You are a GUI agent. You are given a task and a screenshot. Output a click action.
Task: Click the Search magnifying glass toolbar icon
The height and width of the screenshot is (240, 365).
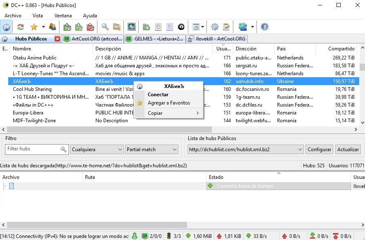[x=105, y=27]
